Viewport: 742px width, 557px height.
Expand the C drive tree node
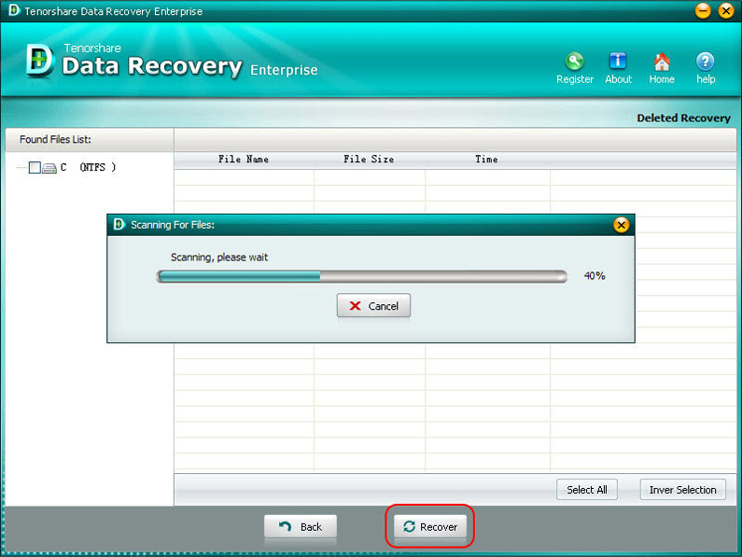tap(21, 168)
